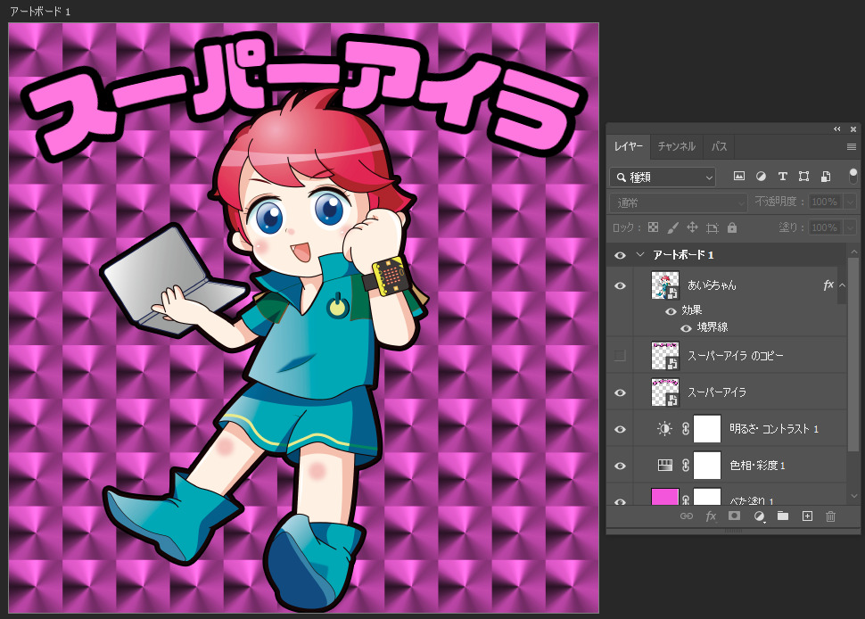Click mask thumbnail of 明るさ・コントラスト 1
This screenshot has height=619, width=865.
click(706, 429)
